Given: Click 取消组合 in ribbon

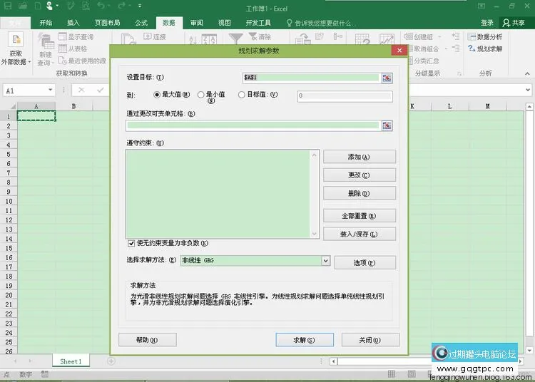Looking at the screenshot, I should (424, 48).
